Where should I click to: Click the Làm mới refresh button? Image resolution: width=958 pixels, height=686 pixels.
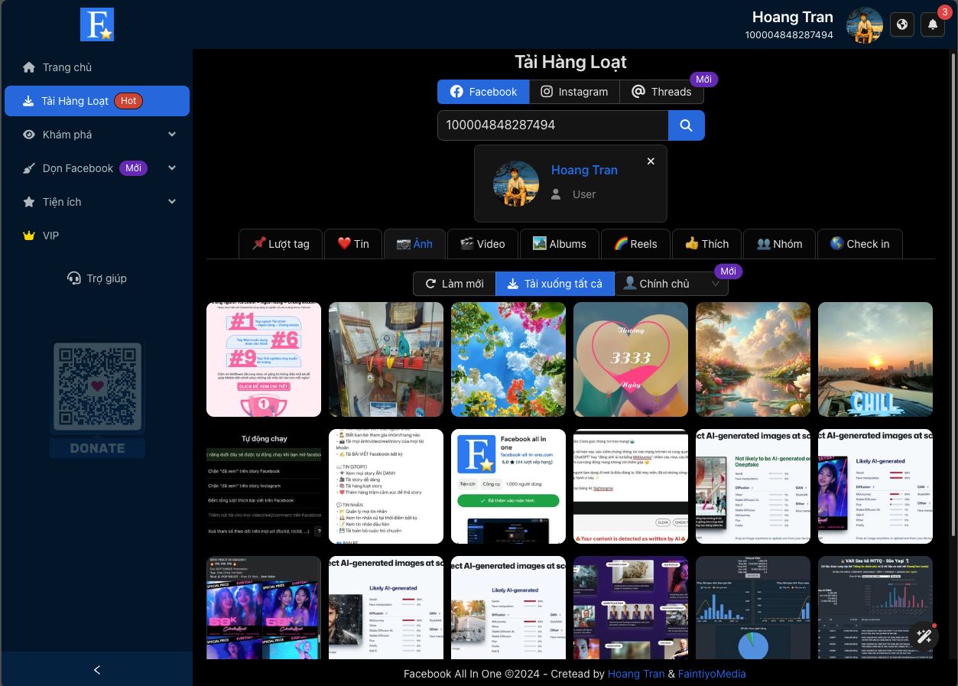454,284
